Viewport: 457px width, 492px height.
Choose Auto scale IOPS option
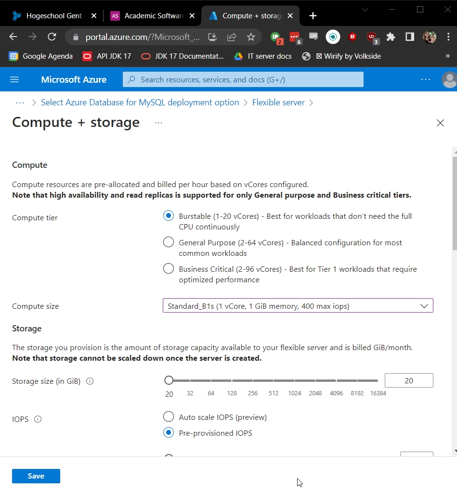tap(169, 416)
